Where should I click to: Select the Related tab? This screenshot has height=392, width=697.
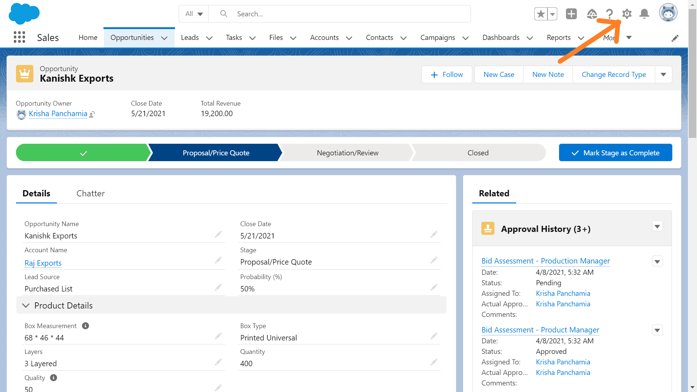pyautogui.click(x=494, y=193)
